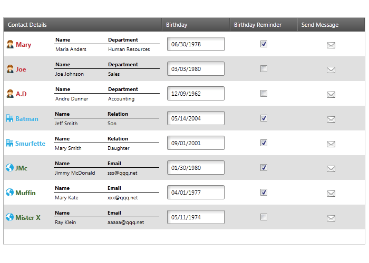Send message to Joe via envelope icon
The image size is (369, 263).
(331, 70)
